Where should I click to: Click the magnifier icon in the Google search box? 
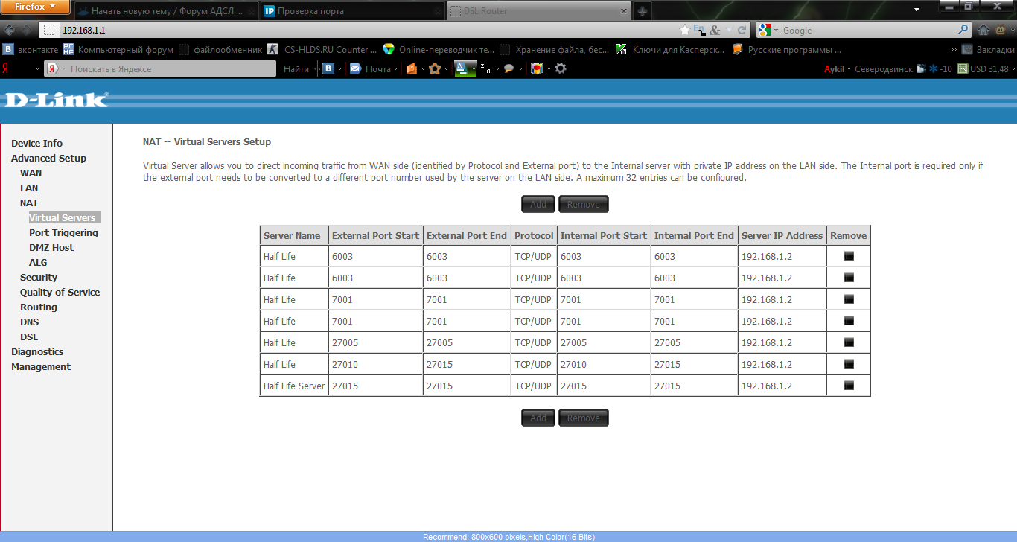tap(963, 31)
